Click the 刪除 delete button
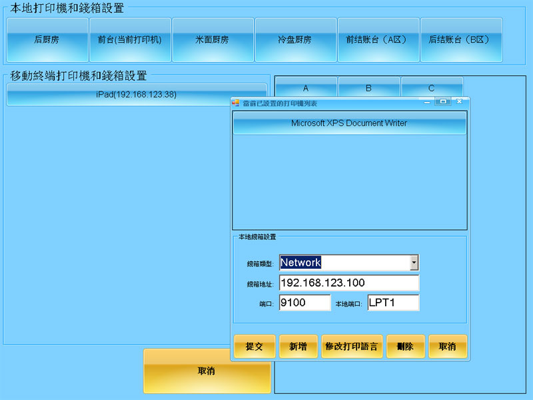 click(x=405, y=347)
